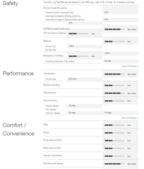Select the Transmission rating bar
This screenshot has height=169, width=144.
pos(114,93)
